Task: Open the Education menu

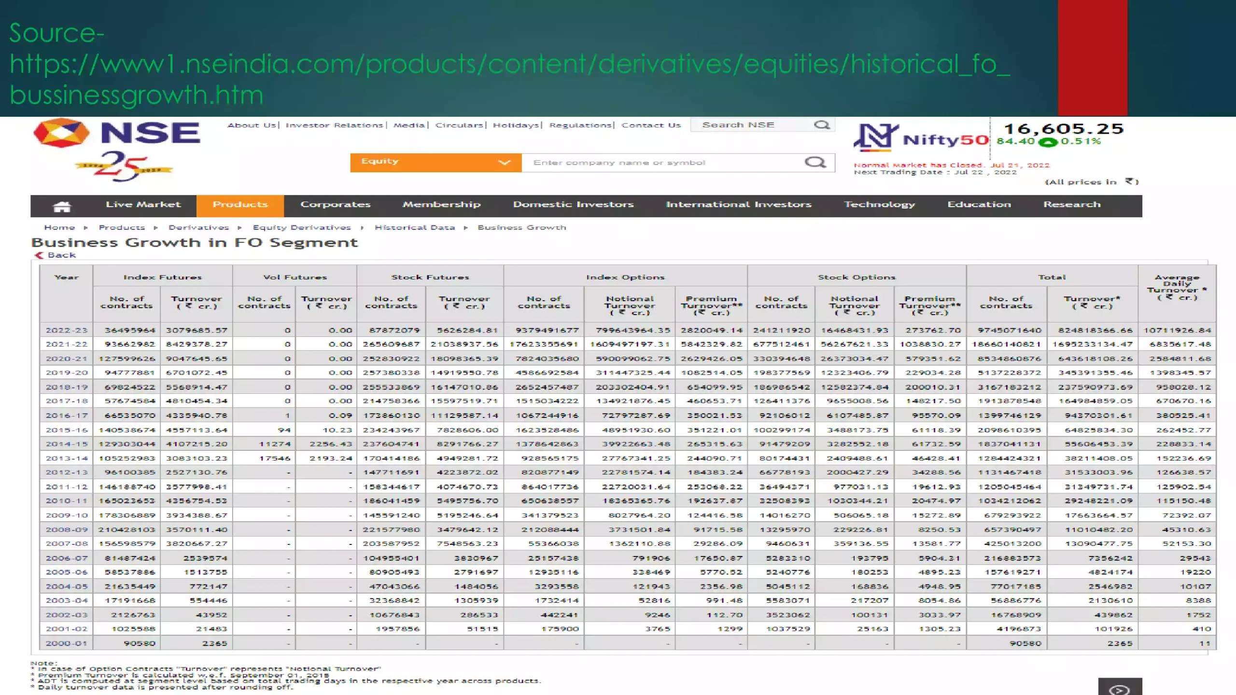Action: tap(979, 205)
